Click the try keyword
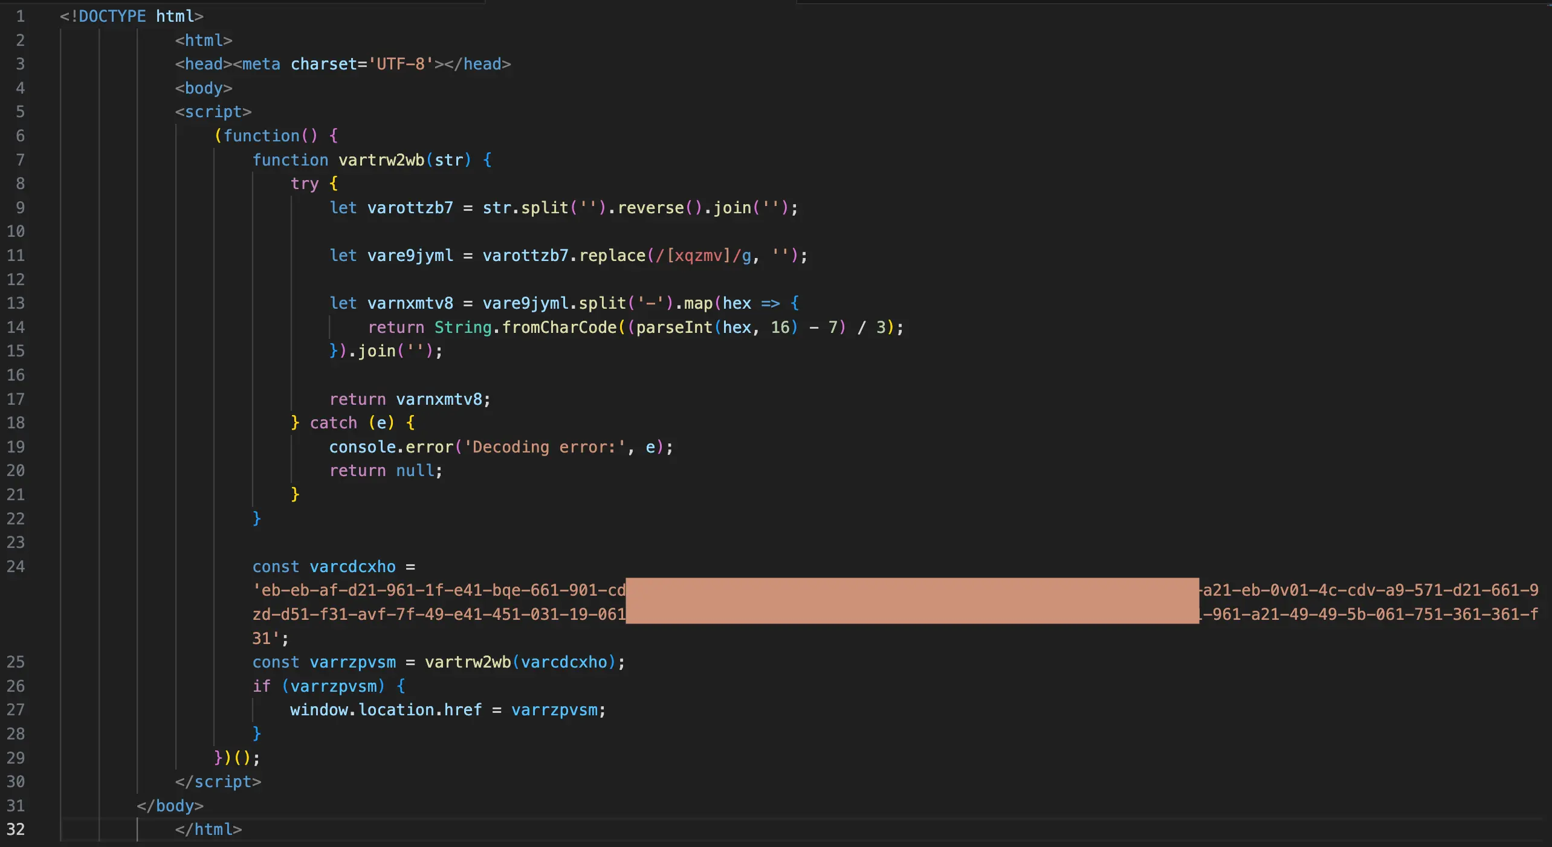This screenshot has width=1552, height=847. pos(304,184)
